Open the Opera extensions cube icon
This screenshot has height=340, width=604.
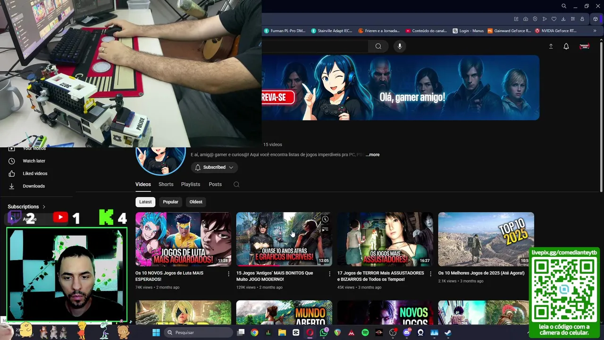[596, 19]
